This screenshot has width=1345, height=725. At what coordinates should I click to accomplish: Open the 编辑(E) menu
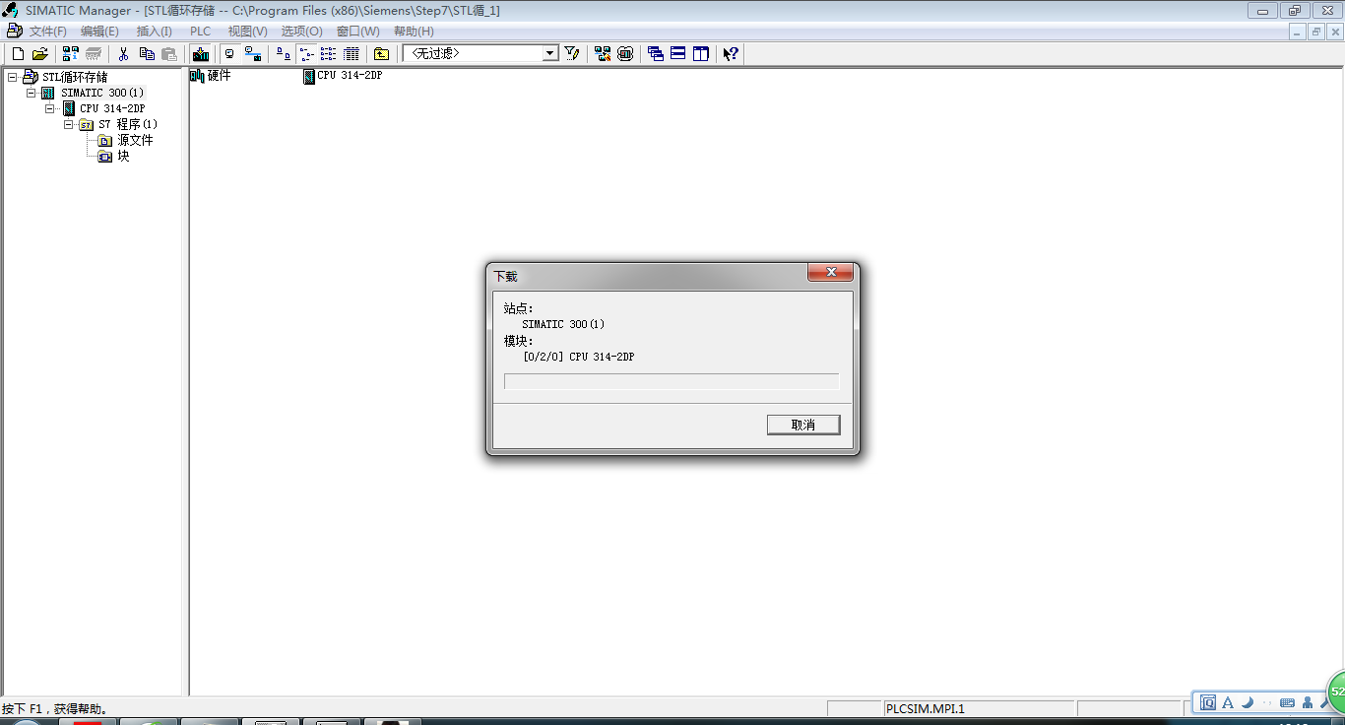click(99, 32)
